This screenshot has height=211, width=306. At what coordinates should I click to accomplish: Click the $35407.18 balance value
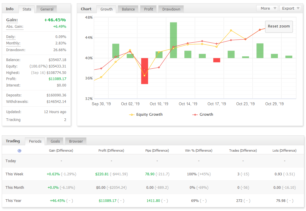57,60
